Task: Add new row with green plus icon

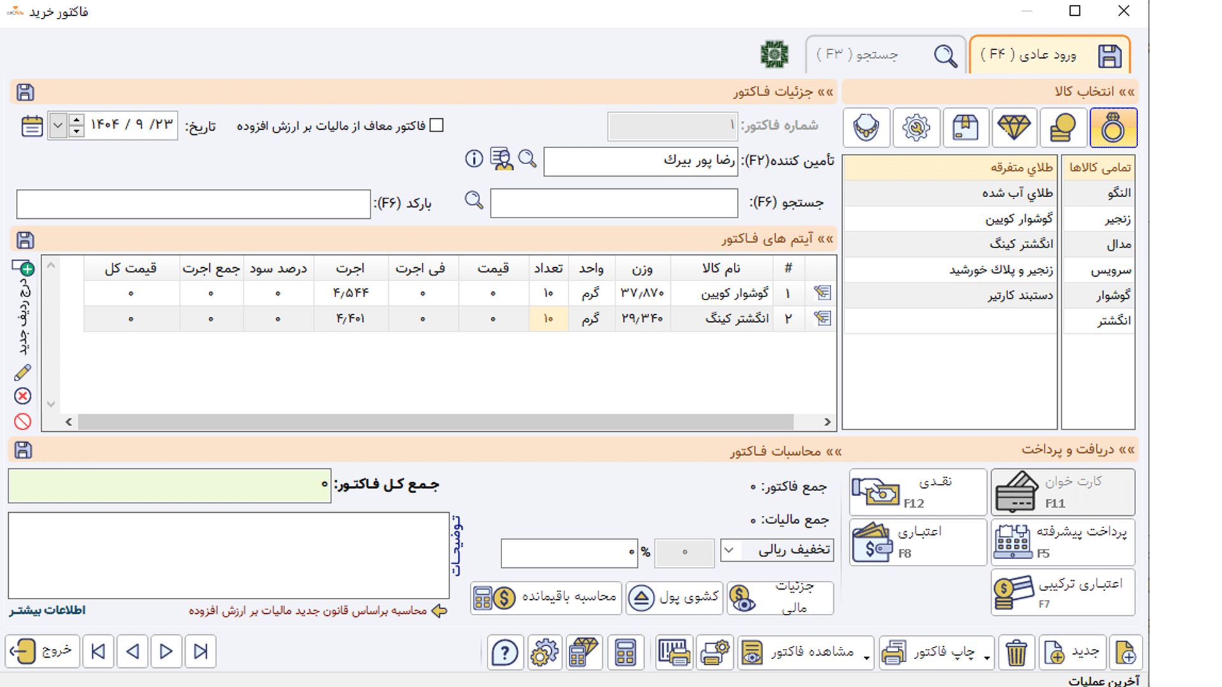Action: (24, 267)
